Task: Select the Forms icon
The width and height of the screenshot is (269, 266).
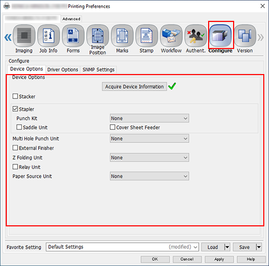Action: point(73,35)
